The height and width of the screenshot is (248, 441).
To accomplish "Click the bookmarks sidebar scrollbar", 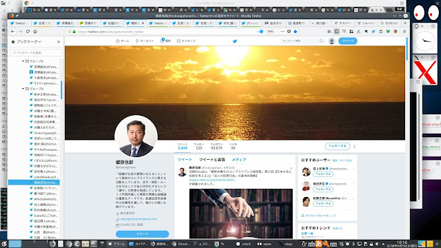I will [x=61, y=90].
